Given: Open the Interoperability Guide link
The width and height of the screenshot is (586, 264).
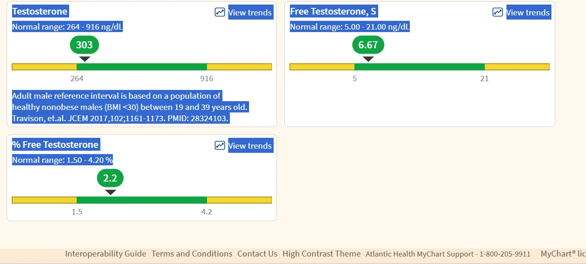Looking at the screenshot, I should tap(106, 254).
